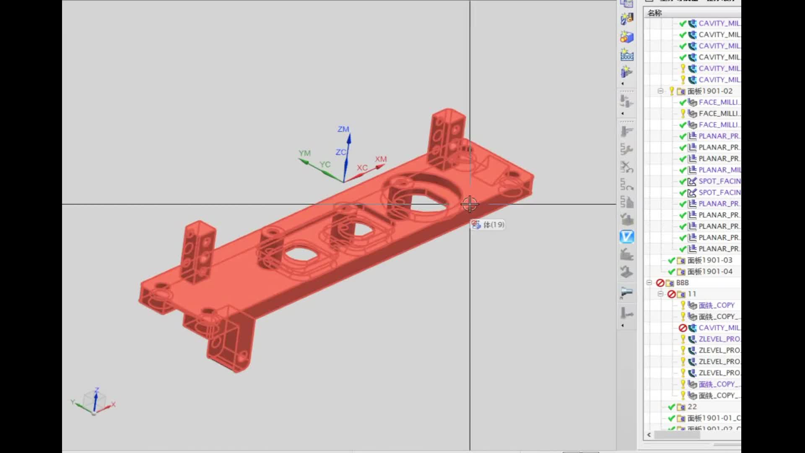Click the blue V Verify Tool Path icon
Viewport: 805px width, 453px height.
tap(627, 237)
